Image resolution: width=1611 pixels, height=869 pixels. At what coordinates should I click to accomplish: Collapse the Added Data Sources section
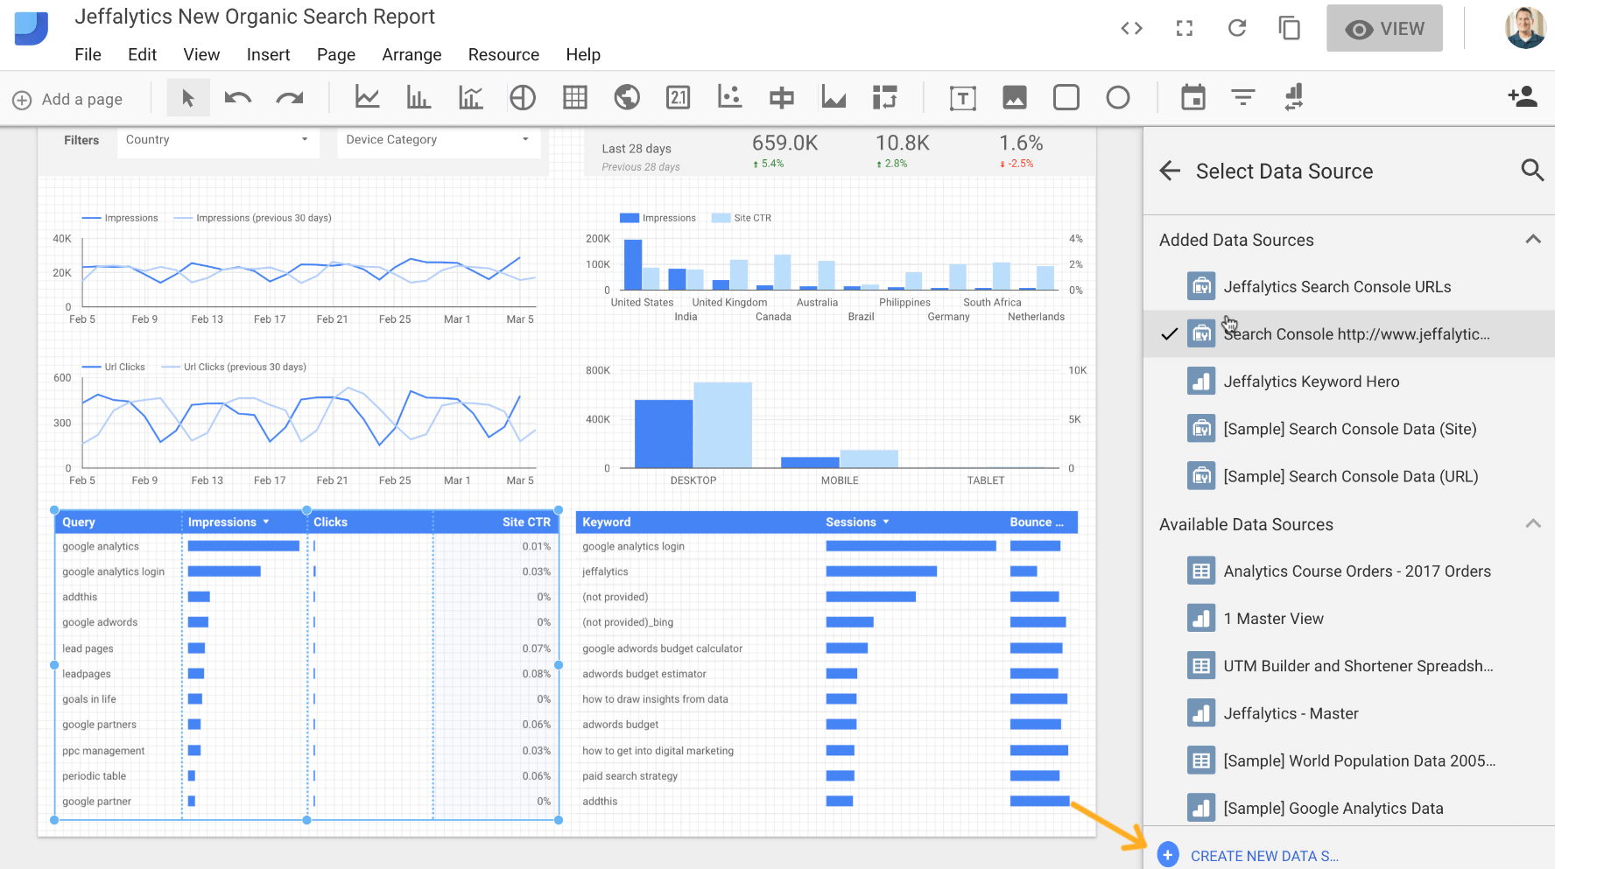click(x=1533, y=239)
